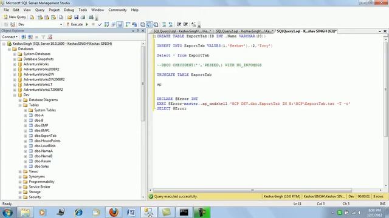Viewport: 389px width, 218px height.
Task: Specify Values for Template Parameters
Action: click(193, 24)
